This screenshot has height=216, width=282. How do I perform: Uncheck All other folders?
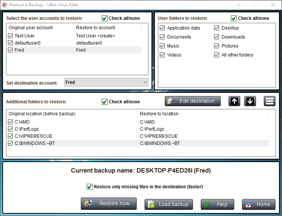[x=216, y=55]
